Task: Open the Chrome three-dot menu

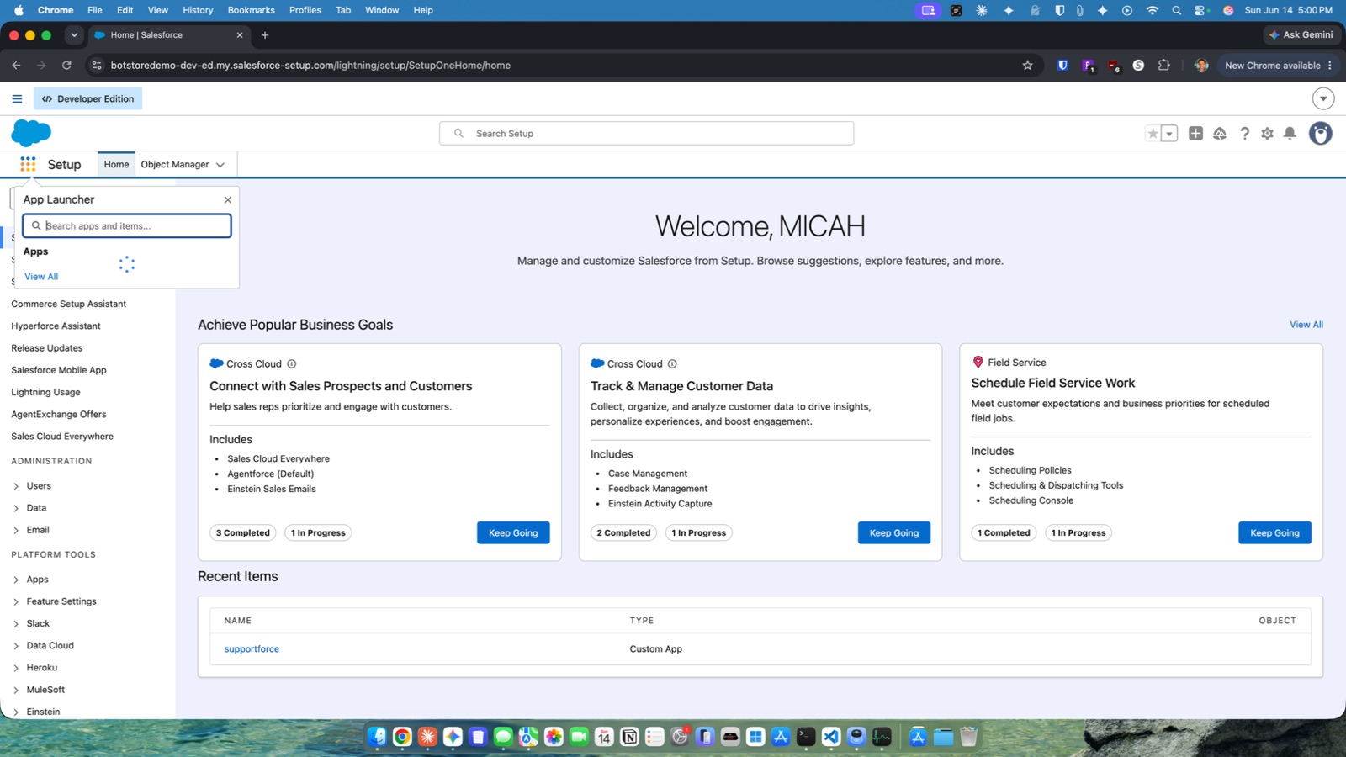Action: click(1330, 66)
